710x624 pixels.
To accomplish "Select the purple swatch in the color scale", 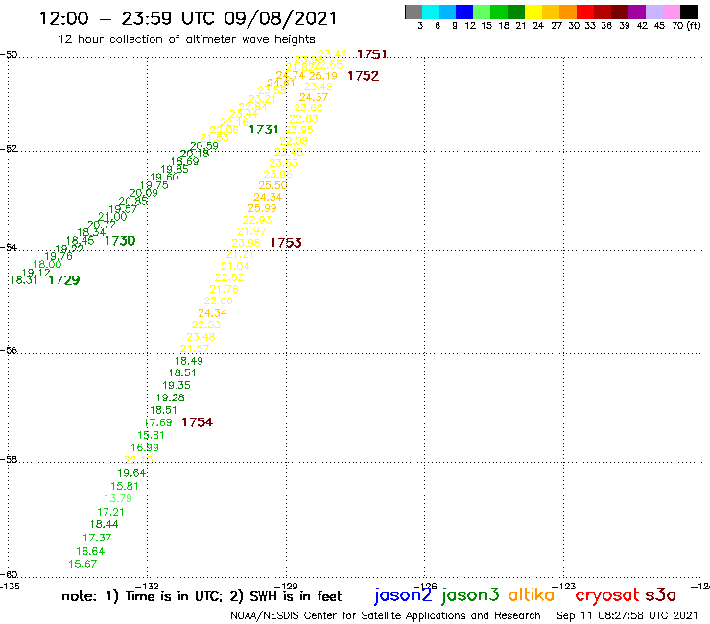I will point(637,12).
